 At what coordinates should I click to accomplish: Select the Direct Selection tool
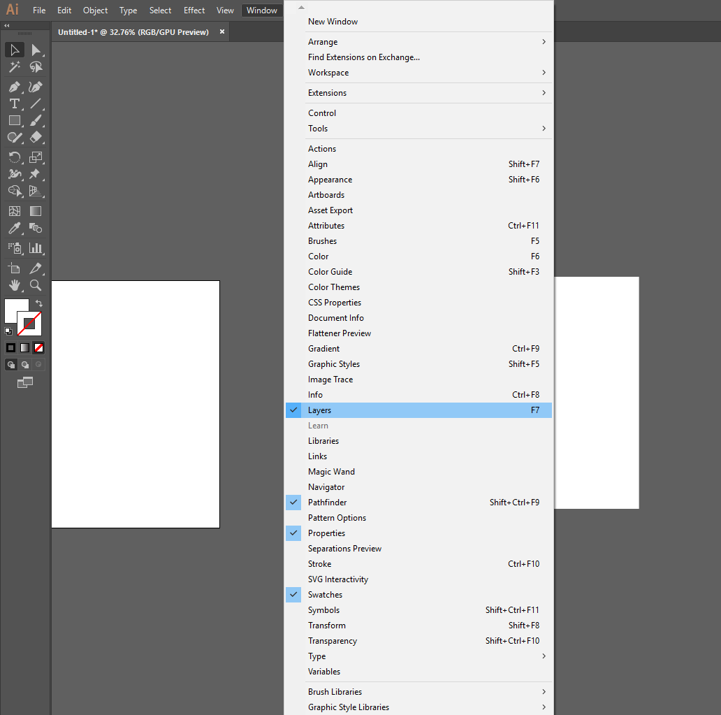click(x=36, y=50)
